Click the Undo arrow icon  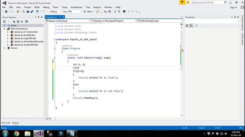(x=37, y=12)
